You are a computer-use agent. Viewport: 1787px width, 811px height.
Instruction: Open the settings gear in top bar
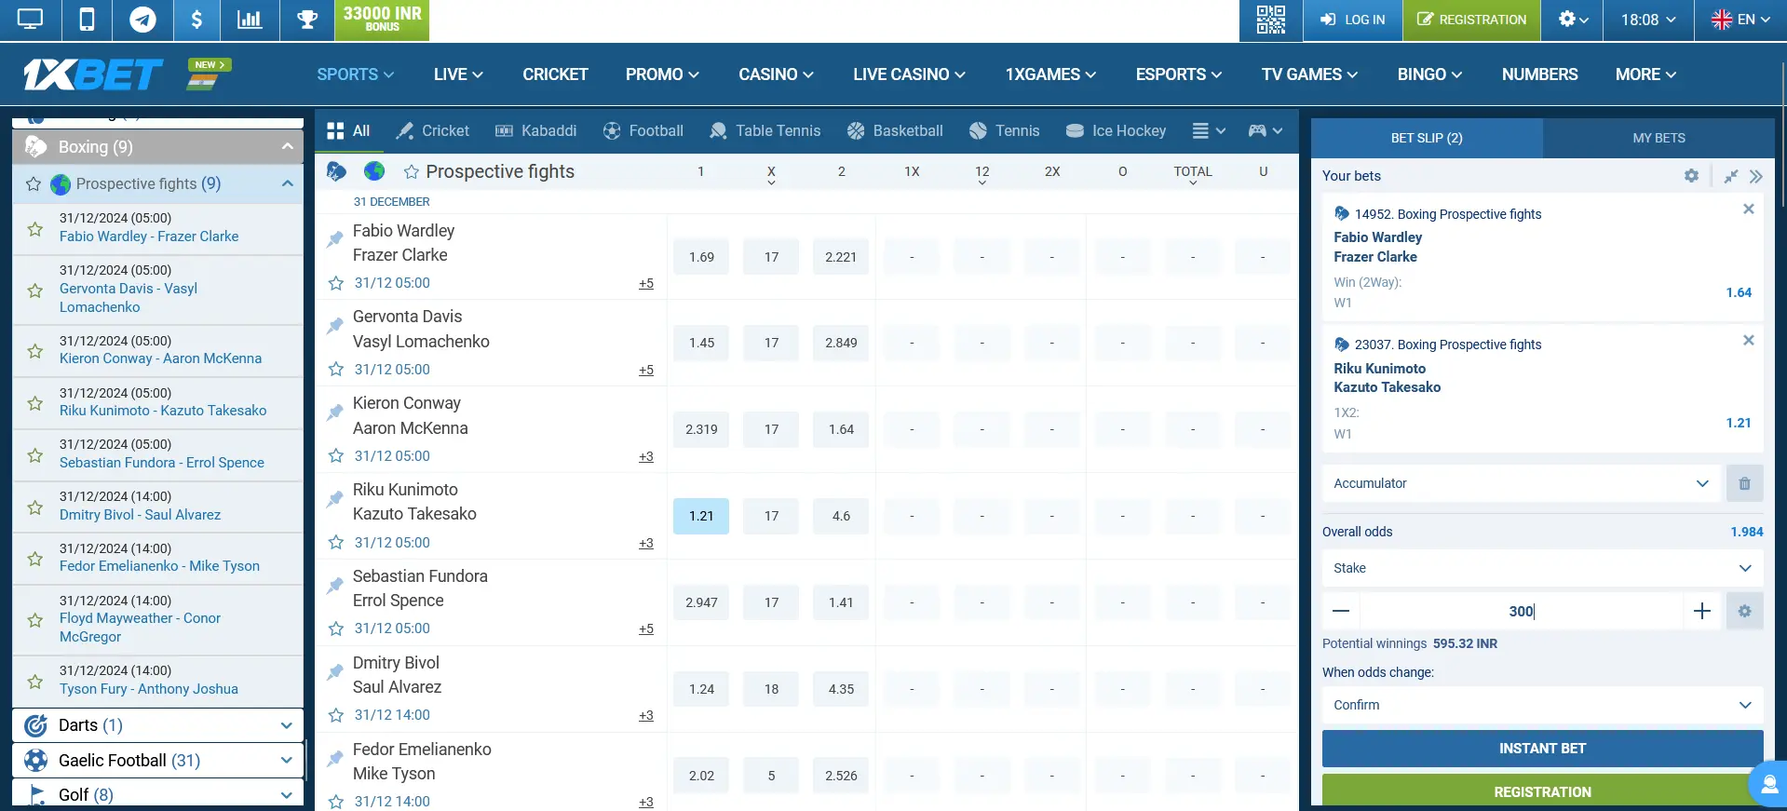click(x=1572, y=20)
